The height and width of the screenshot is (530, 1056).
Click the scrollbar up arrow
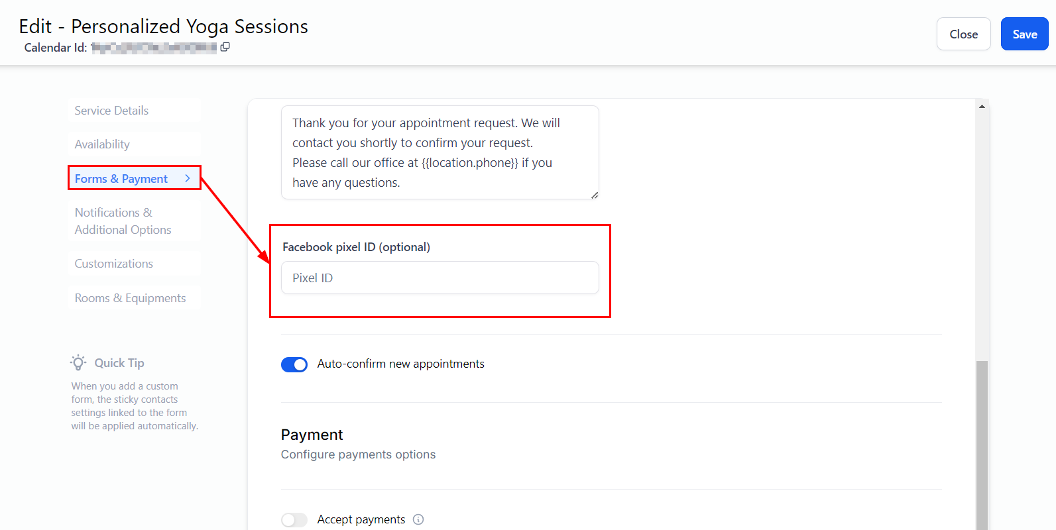tap(982, 106)
